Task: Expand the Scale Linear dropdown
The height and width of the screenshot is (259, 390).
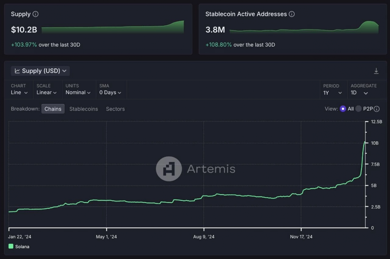Action: point(46,93)
